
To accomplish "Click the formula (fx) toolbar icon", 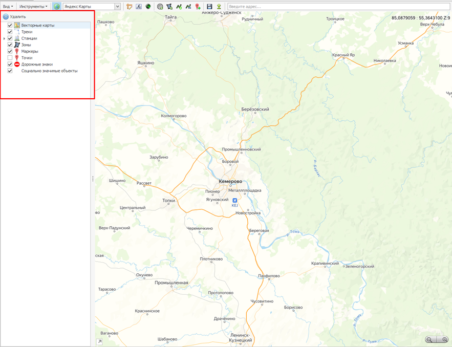I will click(x=139, y=7).
